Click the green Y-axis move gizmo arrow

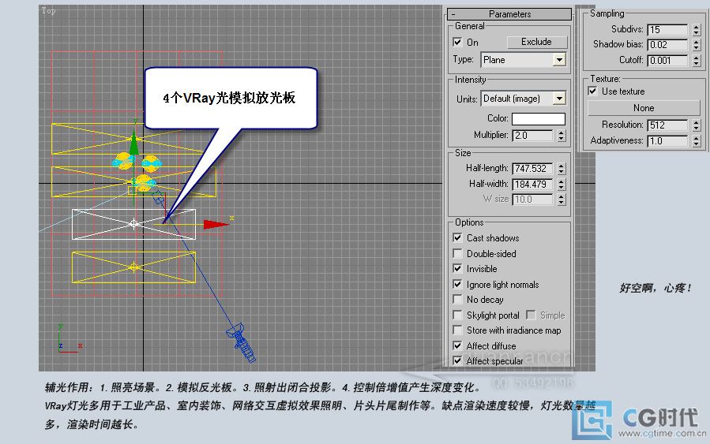pos(133,144)
